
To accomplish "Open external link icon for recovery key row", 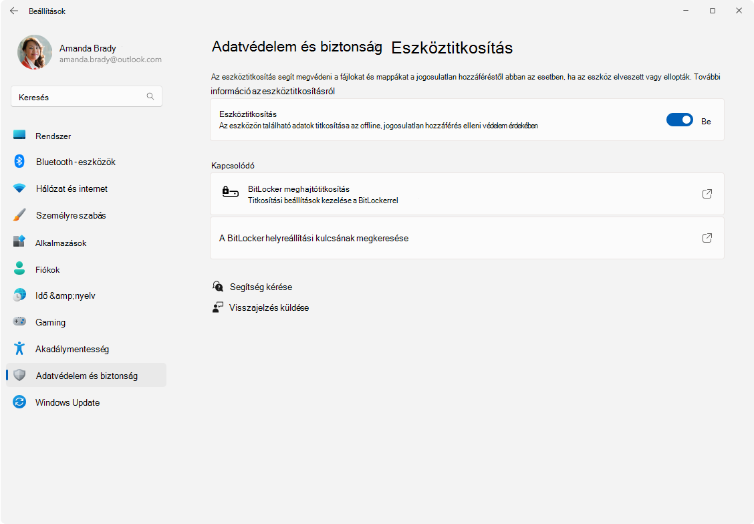I will point(707,238).
